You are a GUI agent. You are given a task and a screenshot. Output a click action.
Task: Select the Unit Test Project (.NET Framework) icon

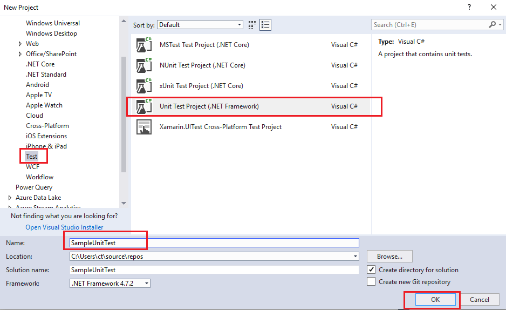[144, 106]
